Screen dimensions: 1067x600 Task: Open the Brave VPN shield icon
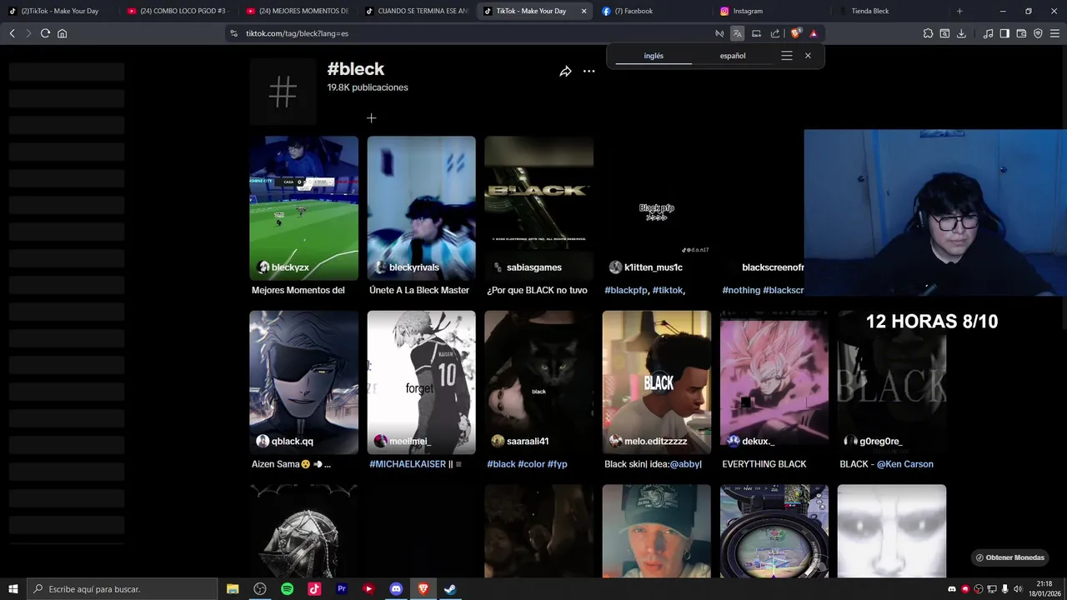[1038, 33]
